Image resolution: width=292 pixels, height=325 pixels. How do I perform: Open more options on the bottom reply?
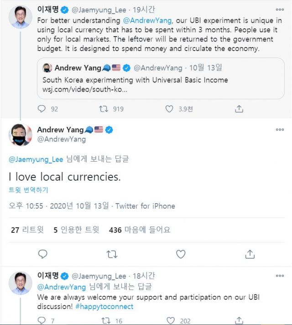click(280, 276)
